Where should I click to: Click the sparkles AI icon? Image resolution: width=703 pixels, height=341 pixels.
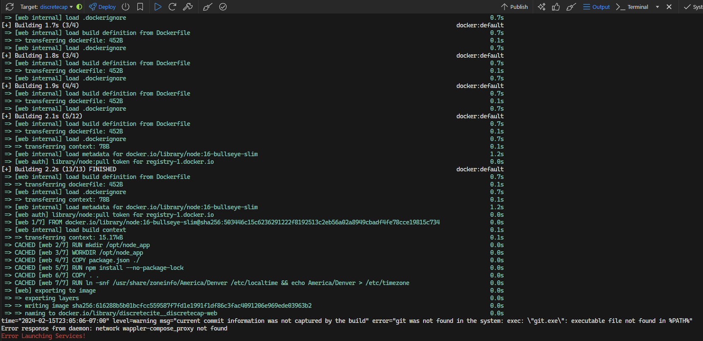542,7
